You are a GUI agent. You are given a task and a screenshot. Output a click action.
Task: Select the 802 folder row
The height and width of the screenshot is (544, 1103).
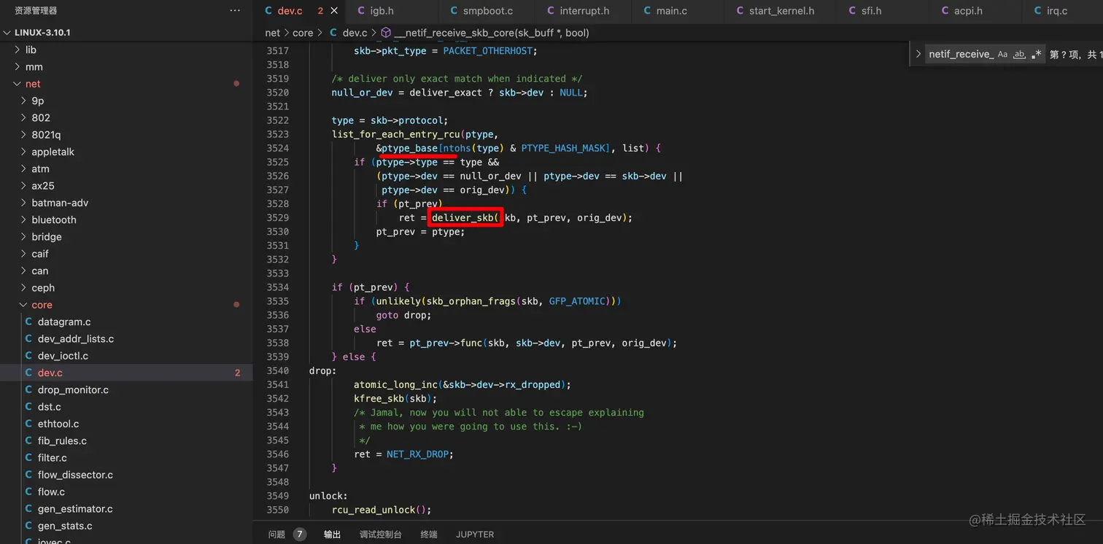point(126,117)
